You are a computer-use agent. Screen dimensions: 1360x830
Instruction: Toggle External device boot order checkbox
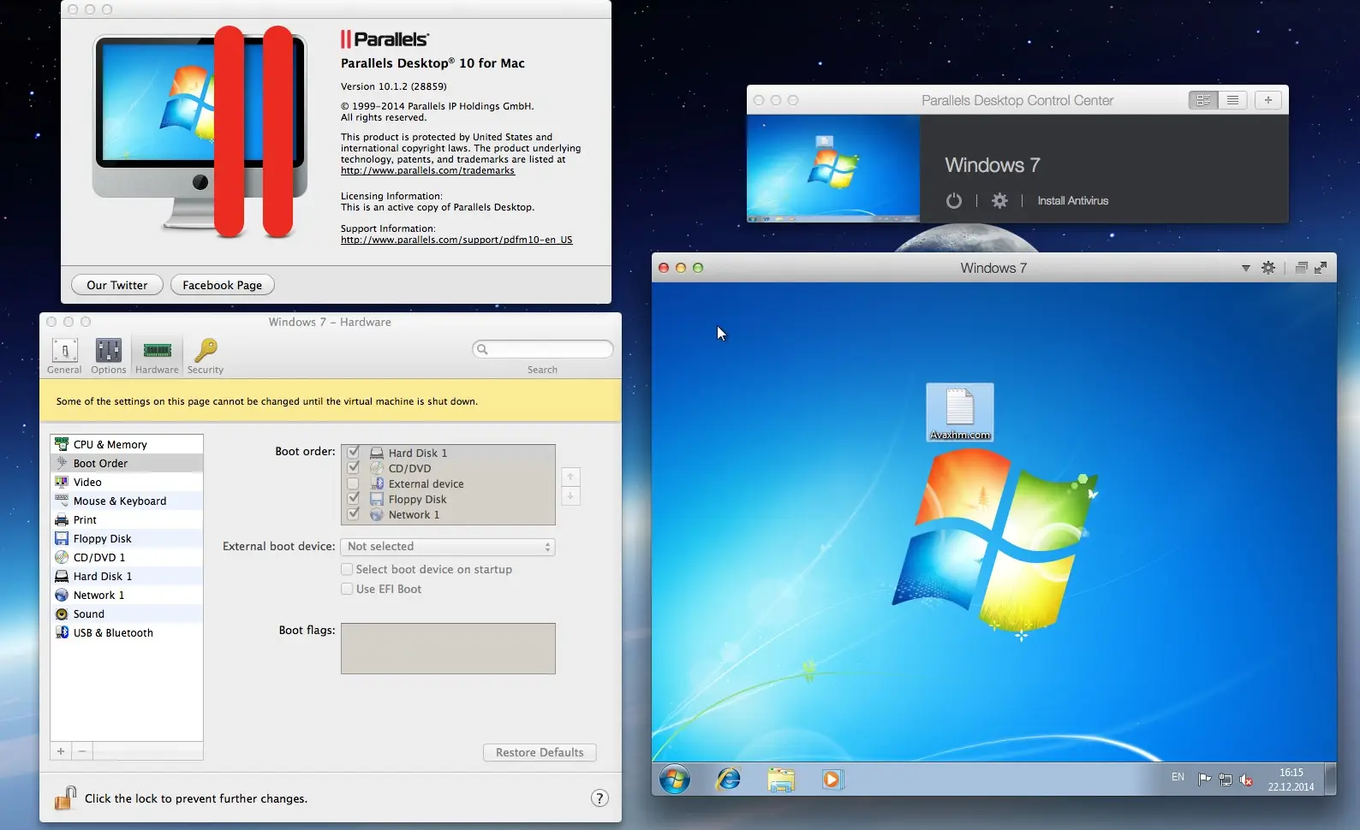click(x=353, y=483)
